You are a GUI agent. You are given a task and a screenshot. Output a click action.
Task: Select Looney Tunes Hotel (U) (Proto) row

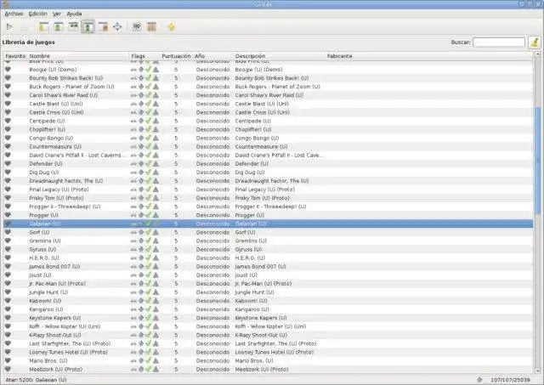pos(269,352)
